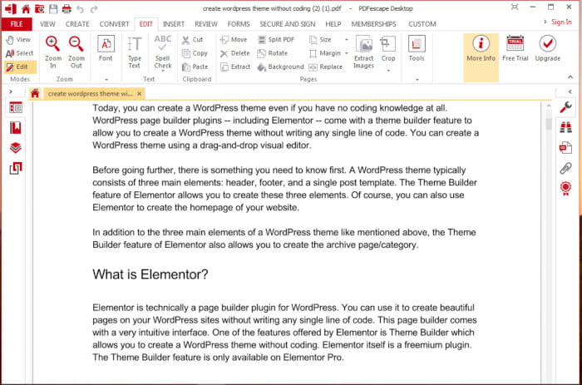582x385 pixels.
Task: Open red seal signatures panel
Action: coord(565,189)
